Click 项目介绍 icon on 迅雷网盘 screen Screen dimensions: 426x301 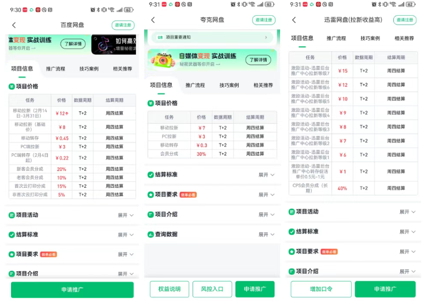coord(292,271)
